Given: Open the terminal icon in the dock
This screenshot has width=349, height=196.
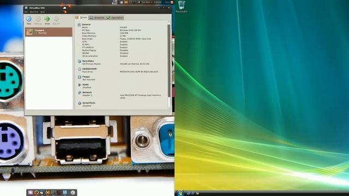Looking at the screenshot, I should point(53,193).
